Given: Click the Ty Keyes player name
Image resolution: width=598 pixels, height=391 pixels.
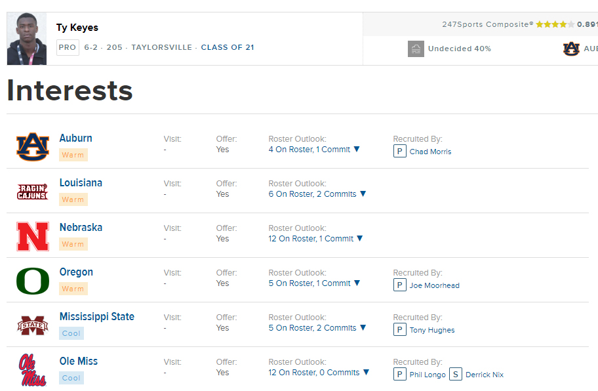Looking at the screenshot, I should pyautogui.click(x=77, y=28).
